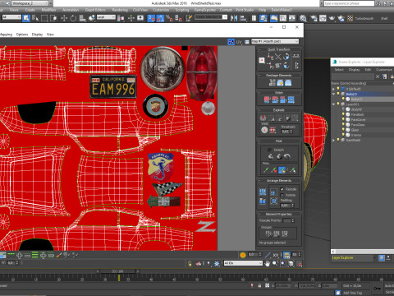Select the Move tool in main toolbar
Viewport: 394px width, 296px height.
[64, 18]
